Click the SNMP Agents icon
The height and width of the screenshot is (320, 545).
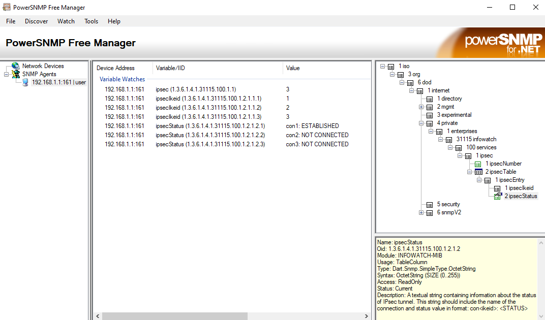(x=16, y=74)
